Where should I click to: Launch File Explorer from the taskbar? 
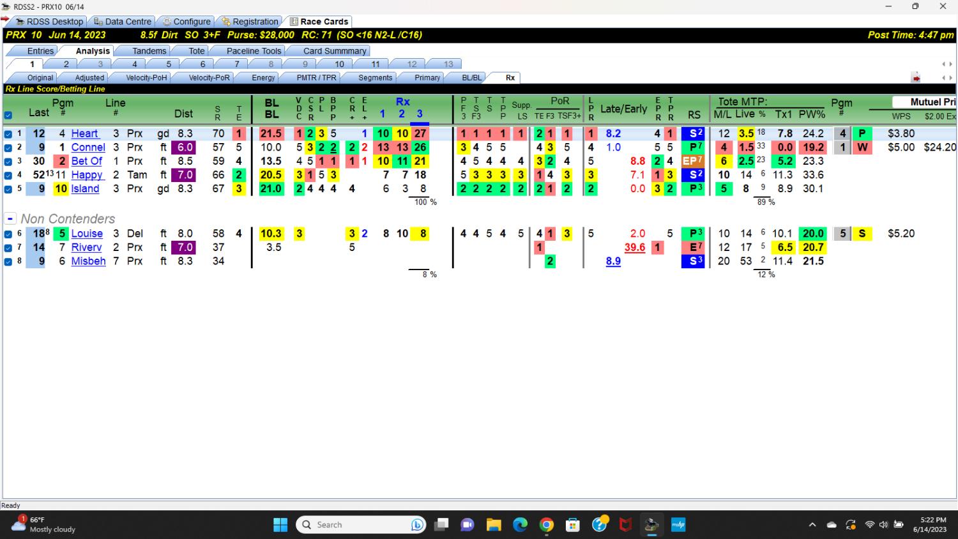coord(494,525)
